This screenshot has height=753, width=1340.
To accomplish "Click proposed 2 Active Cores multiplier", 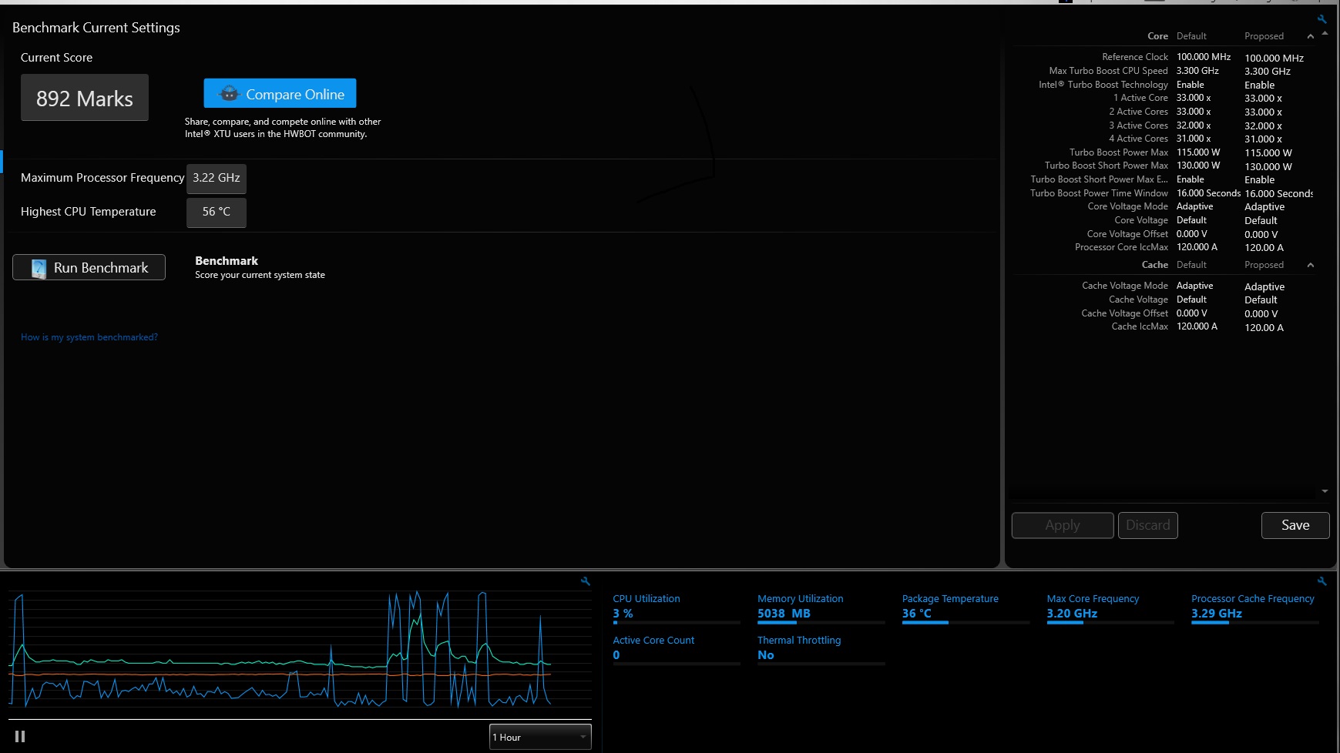I will [x=1263, y=112].
